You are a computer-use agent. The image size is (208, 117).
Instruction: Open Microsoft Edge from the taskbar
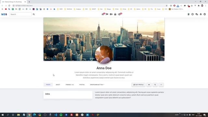[x=34, y=115]
